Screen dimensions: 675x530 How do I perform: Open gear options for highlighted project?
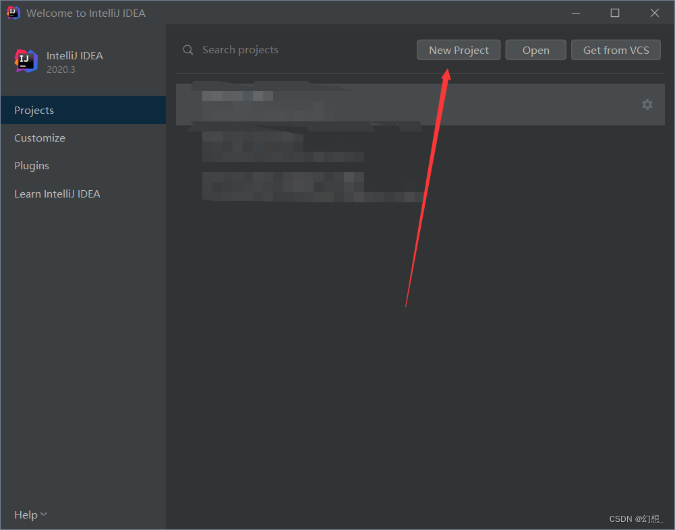coord(647,105)
